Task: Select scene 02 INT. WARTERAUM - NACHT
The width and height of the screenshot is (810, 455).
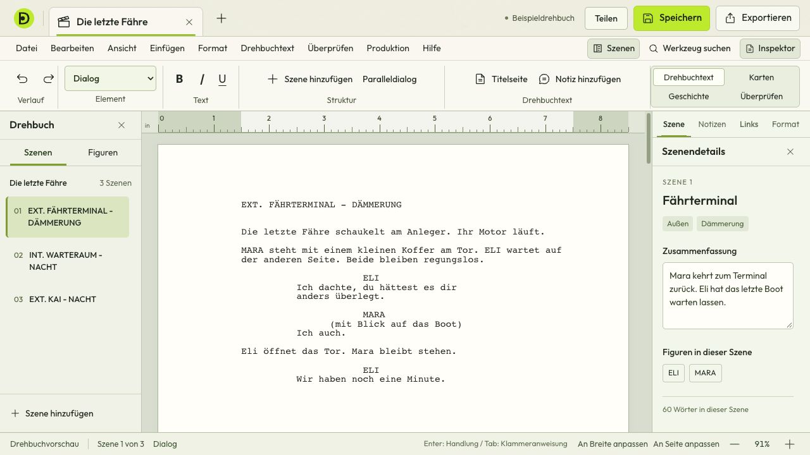Action: click(67, 261)
